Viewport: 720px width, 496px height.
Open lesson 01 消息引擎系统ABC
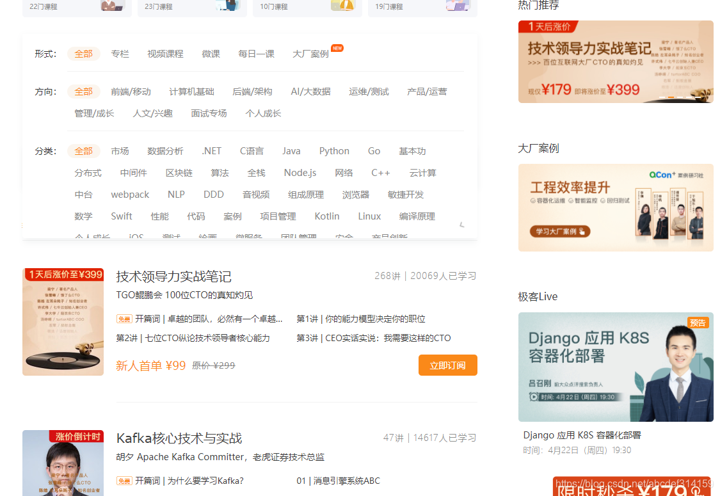pos(338,481)
